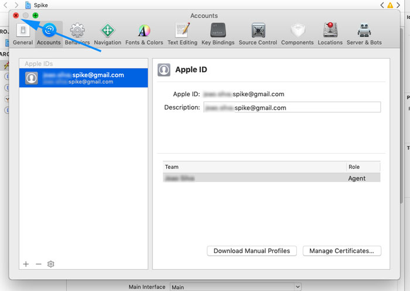Viewport: 410px width, 291px height.
Task: Open Components preferences
Action: coord(298,34)
